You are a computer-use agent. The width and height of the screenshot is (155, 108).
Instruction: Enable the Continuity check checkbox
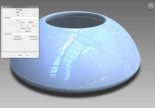(x=37, y=37)
